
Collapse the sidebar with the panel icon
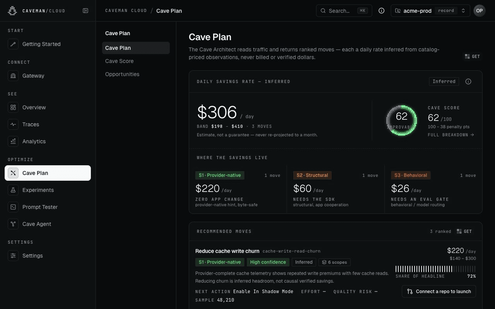tap(86, 11)
